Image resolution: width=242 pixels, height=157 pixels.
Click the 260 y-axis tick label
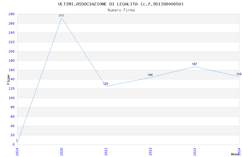coord(12,23)
